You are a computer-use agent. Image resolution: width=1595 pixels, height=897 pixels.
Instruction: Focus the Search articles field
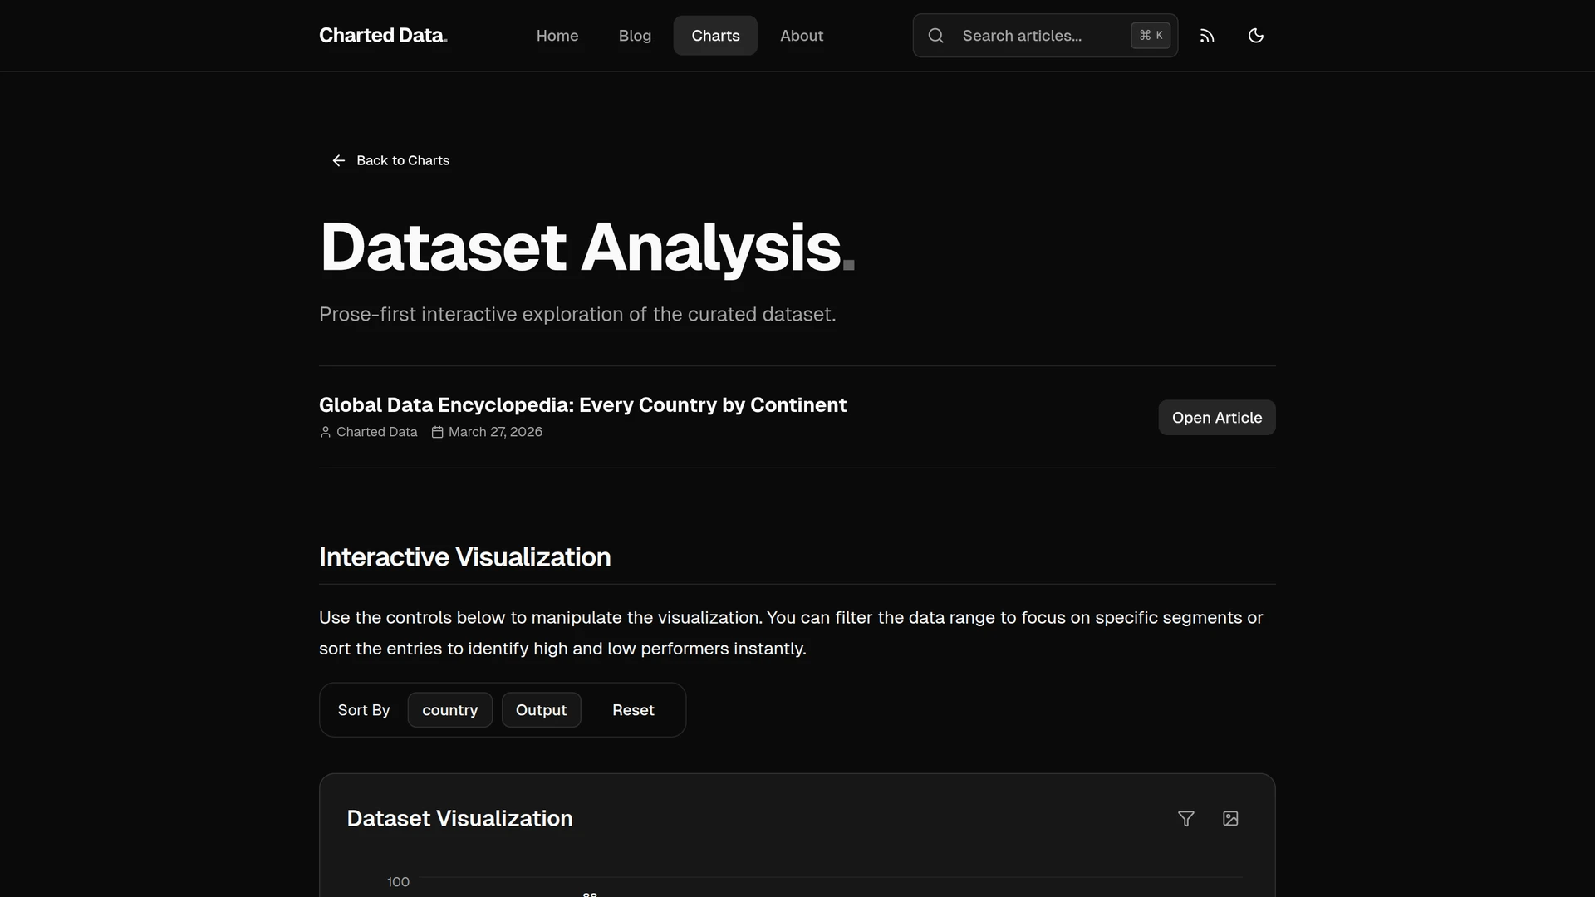pyautogui.click(x=1045, y=36)
